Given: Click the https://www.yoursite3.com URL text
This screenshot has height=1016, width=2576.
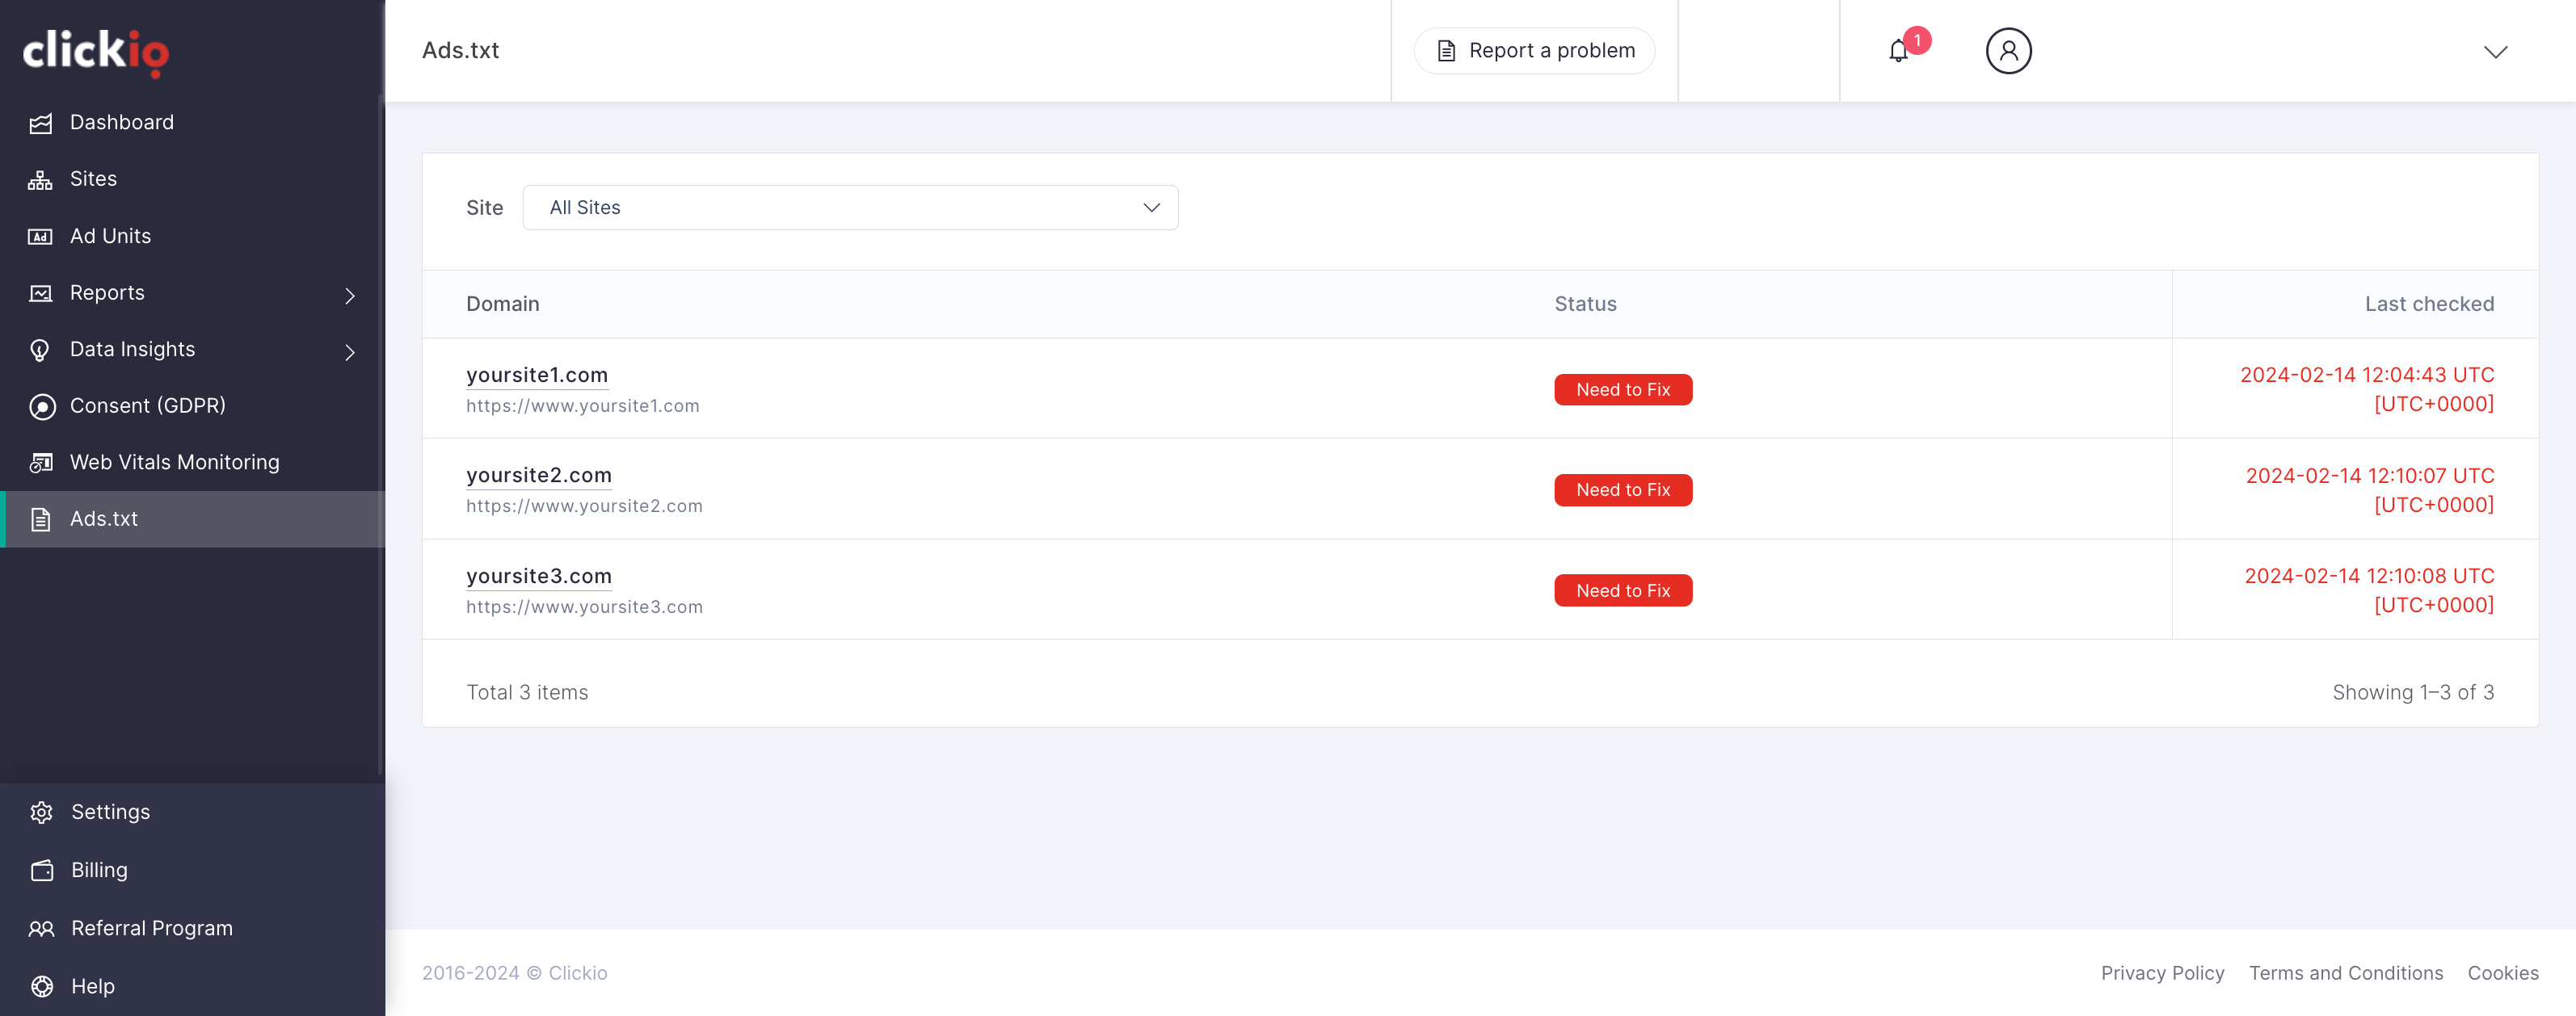Looking at the screenshot, I should coord(585,607).
